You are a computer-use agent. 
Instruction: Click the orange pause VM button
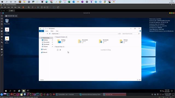[23, 7]
